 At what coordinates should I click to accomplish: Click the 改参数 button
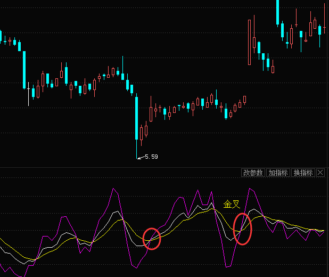[x=253, y=173]
